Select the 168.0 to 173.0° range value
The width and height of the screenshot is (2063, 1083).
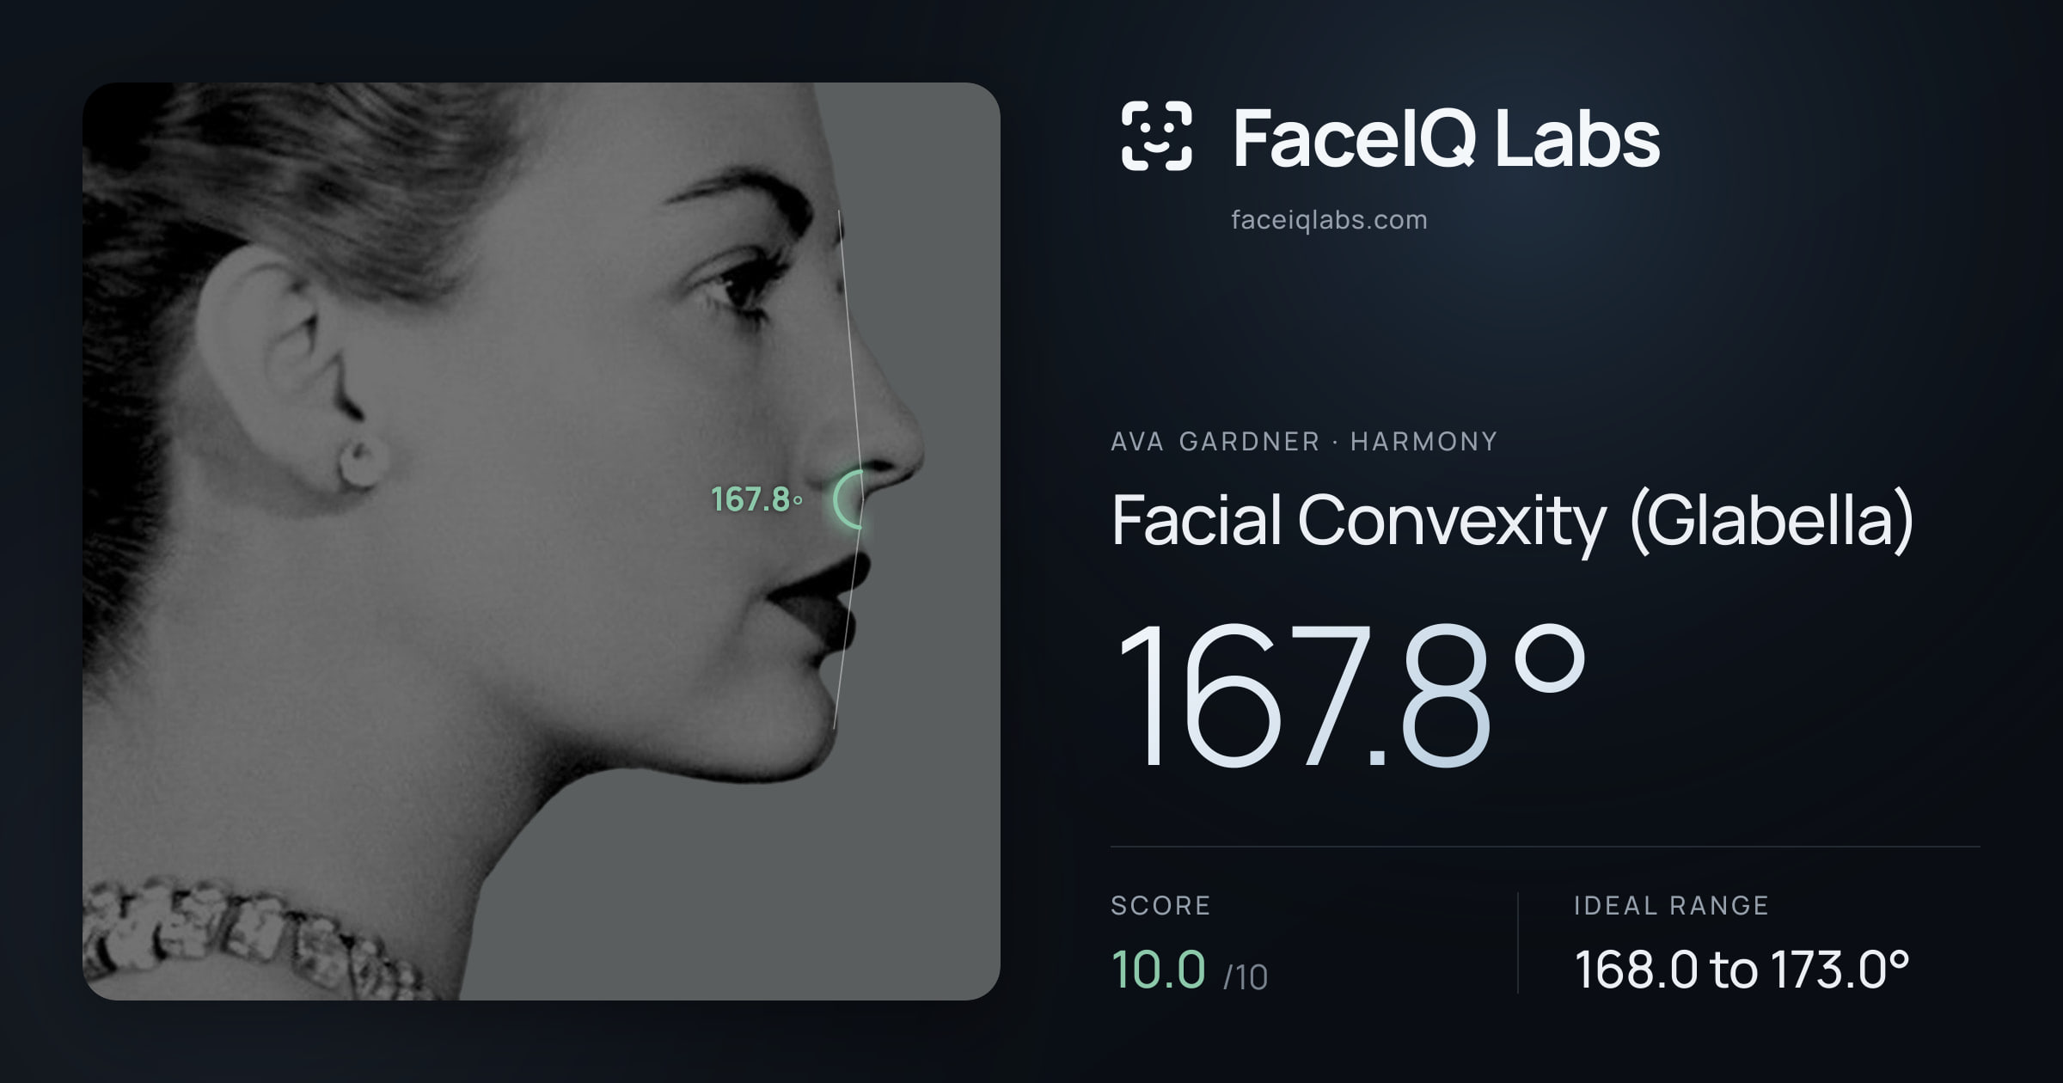coord(1742,970)
